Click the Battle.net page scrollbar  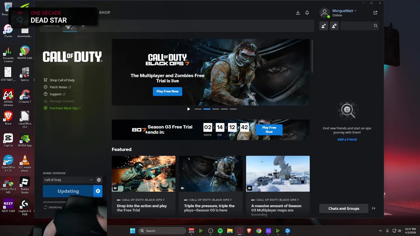312,56
